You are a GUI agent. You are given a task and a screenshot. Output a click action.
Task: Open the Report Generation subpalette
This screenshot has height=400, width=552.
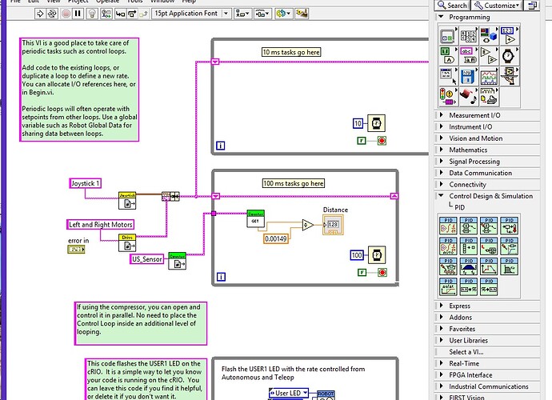click(489, 97)
